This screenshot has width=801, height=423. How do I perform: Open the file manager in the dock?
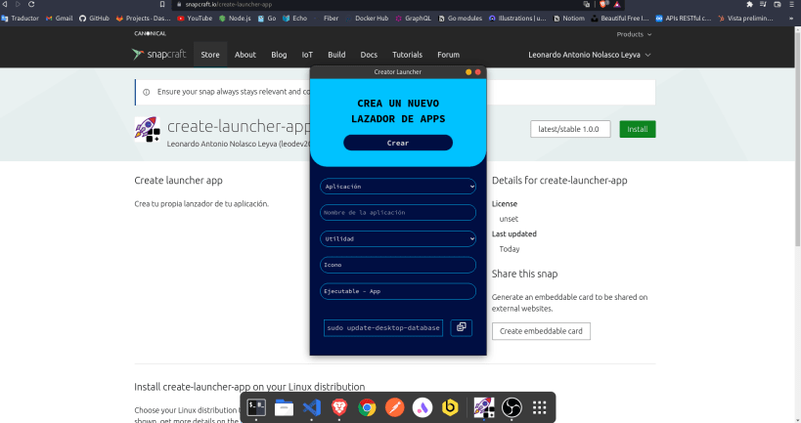(284, 407)
